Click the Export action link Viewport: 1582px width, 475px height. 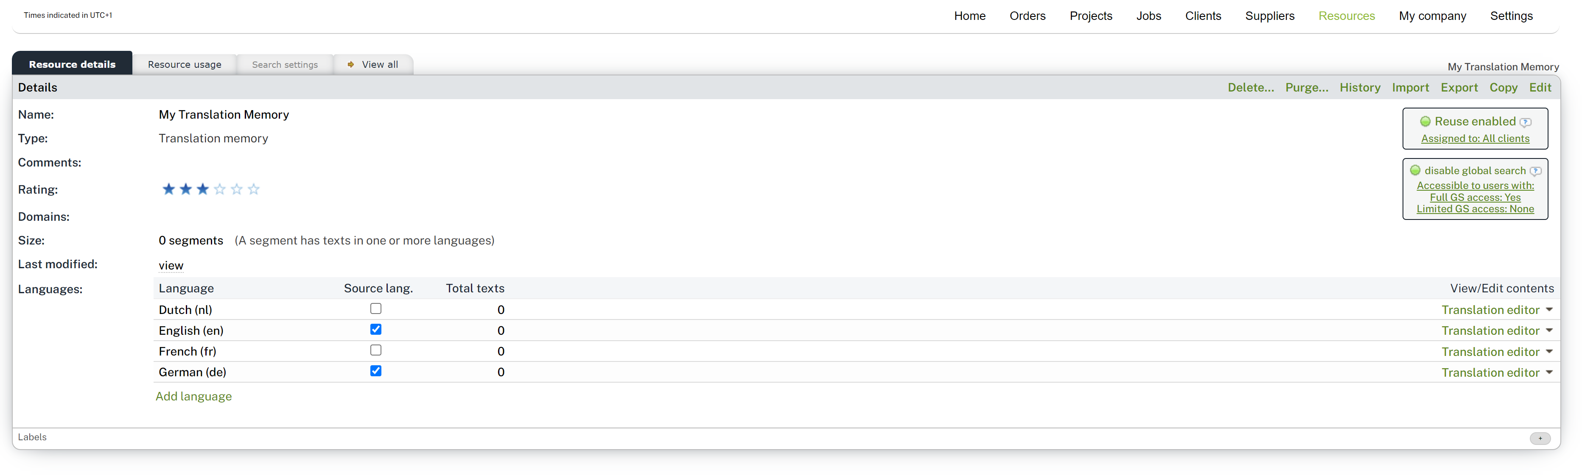pos(1459,88)
